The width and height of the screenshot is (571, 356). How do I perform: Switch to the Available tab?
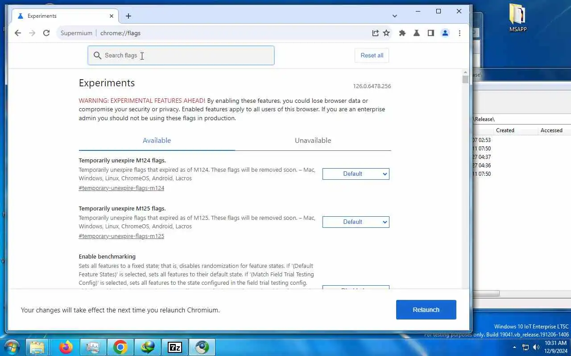pos(157,141)
